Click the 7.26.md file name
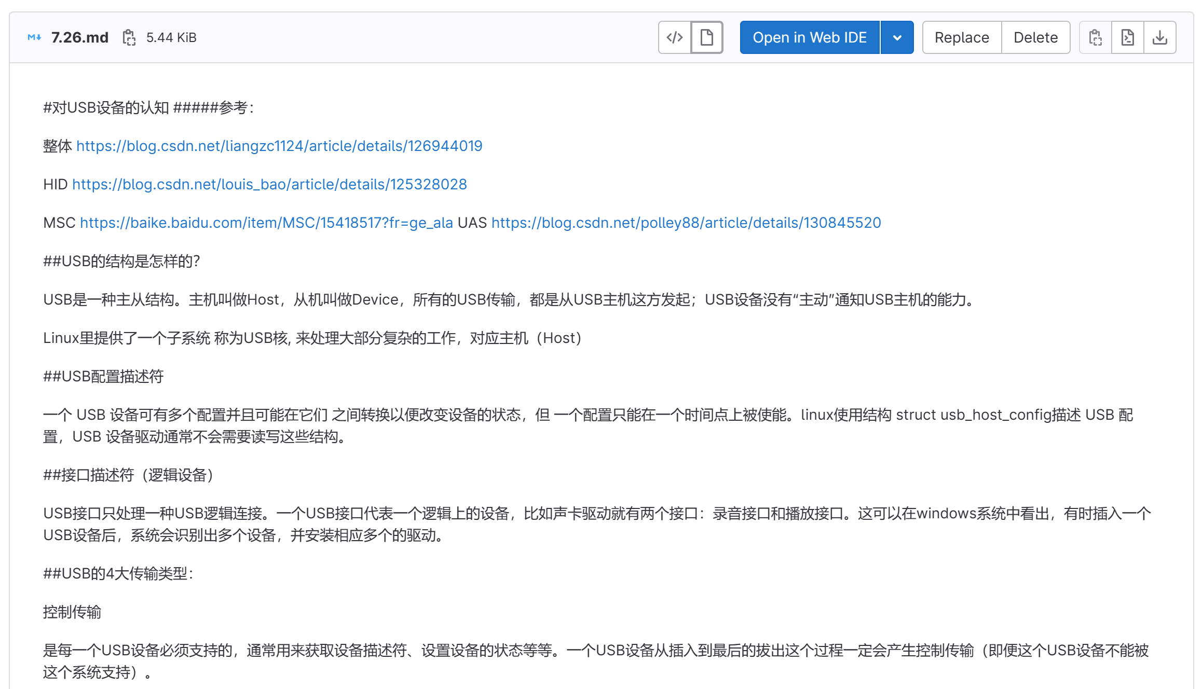Image resolution: width=1202 pixels, height=689 pixels. (80, 37)
